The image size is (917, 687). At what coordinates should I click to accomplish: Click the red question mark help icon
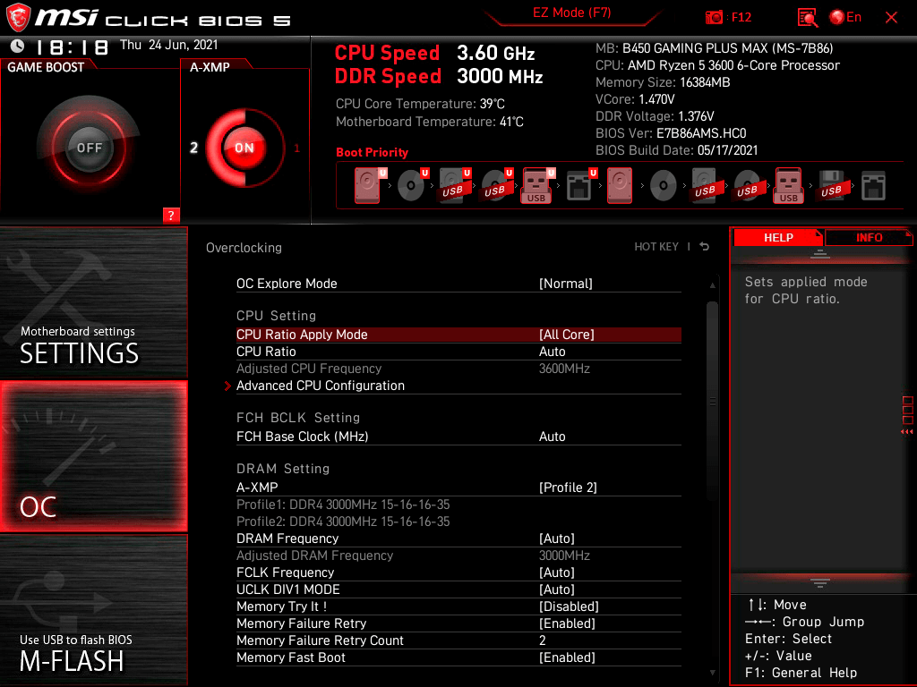tap(171, 215)
